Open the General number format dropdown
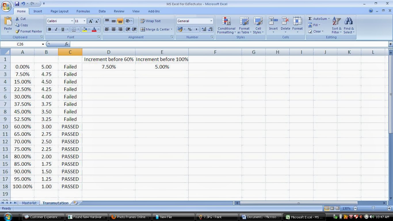 211,21
